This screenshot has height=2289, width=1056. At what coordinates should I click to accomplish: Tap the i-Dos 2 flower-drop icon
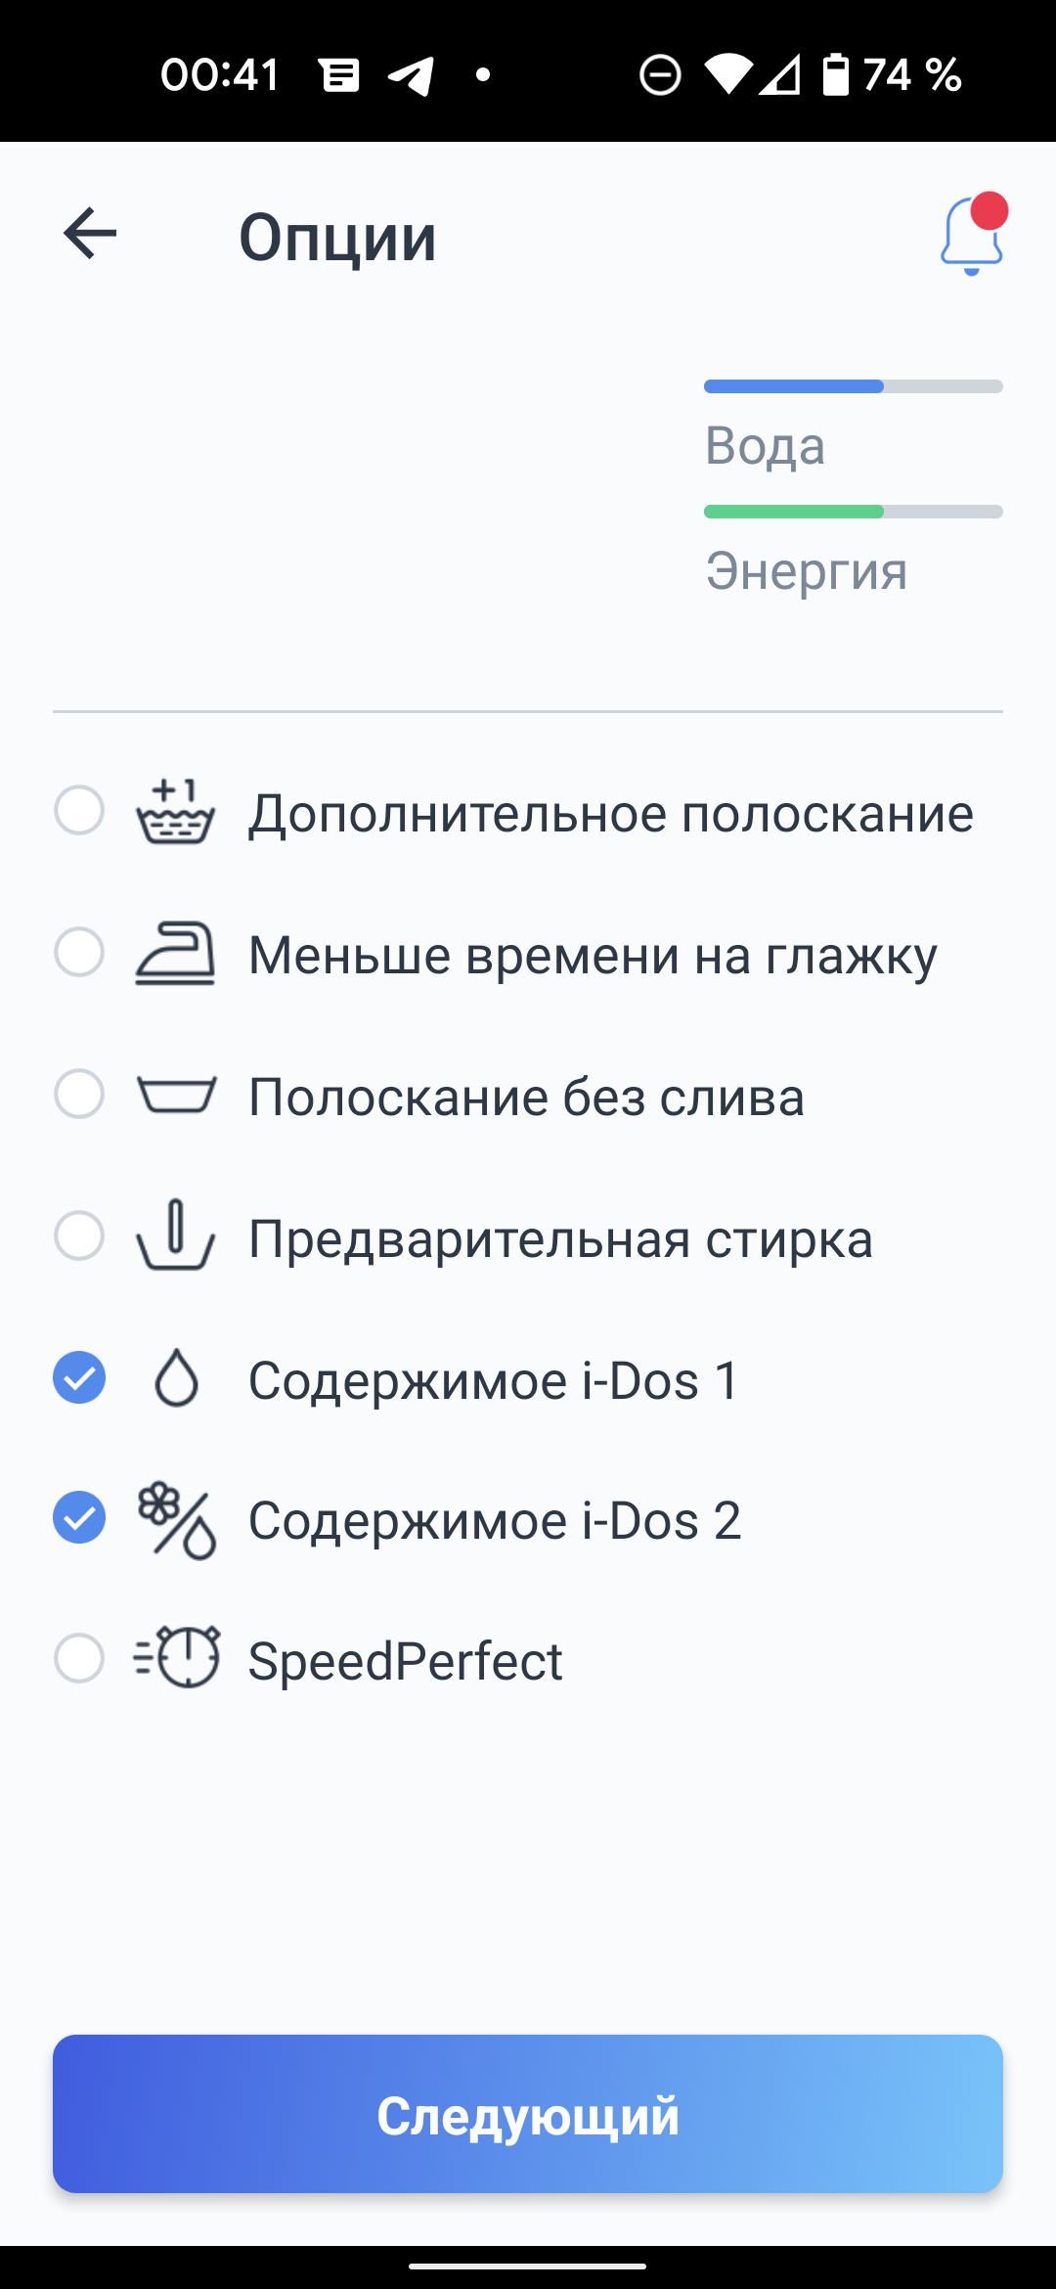coord(177,1520)
